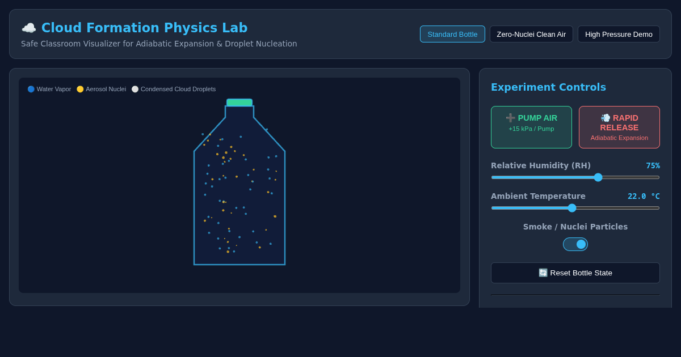Click the 75% humidity value
Image resolution: width=681 pixels, height=357 pixels.
(653, 165)
